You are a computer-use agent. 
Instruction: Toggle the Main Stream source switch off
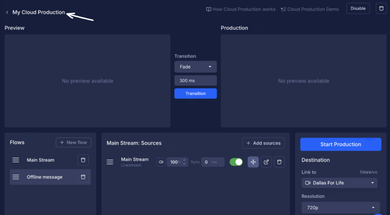[236, 162]
